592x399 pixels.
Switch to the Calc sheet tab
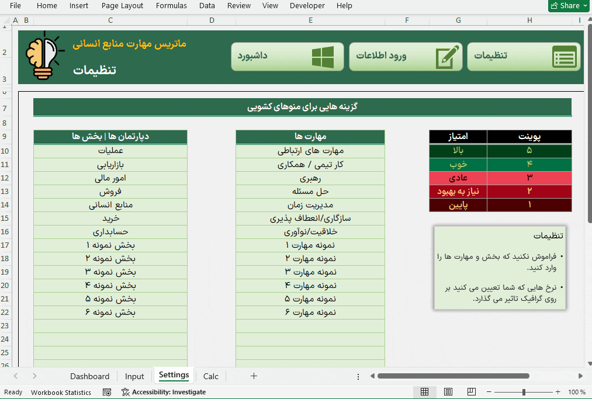pyautogui.click(x=210, y=376)
